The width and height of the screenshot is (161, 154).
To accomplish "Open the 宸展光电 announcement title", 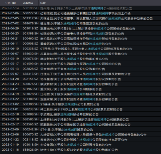I will click(x=88, y=29).
